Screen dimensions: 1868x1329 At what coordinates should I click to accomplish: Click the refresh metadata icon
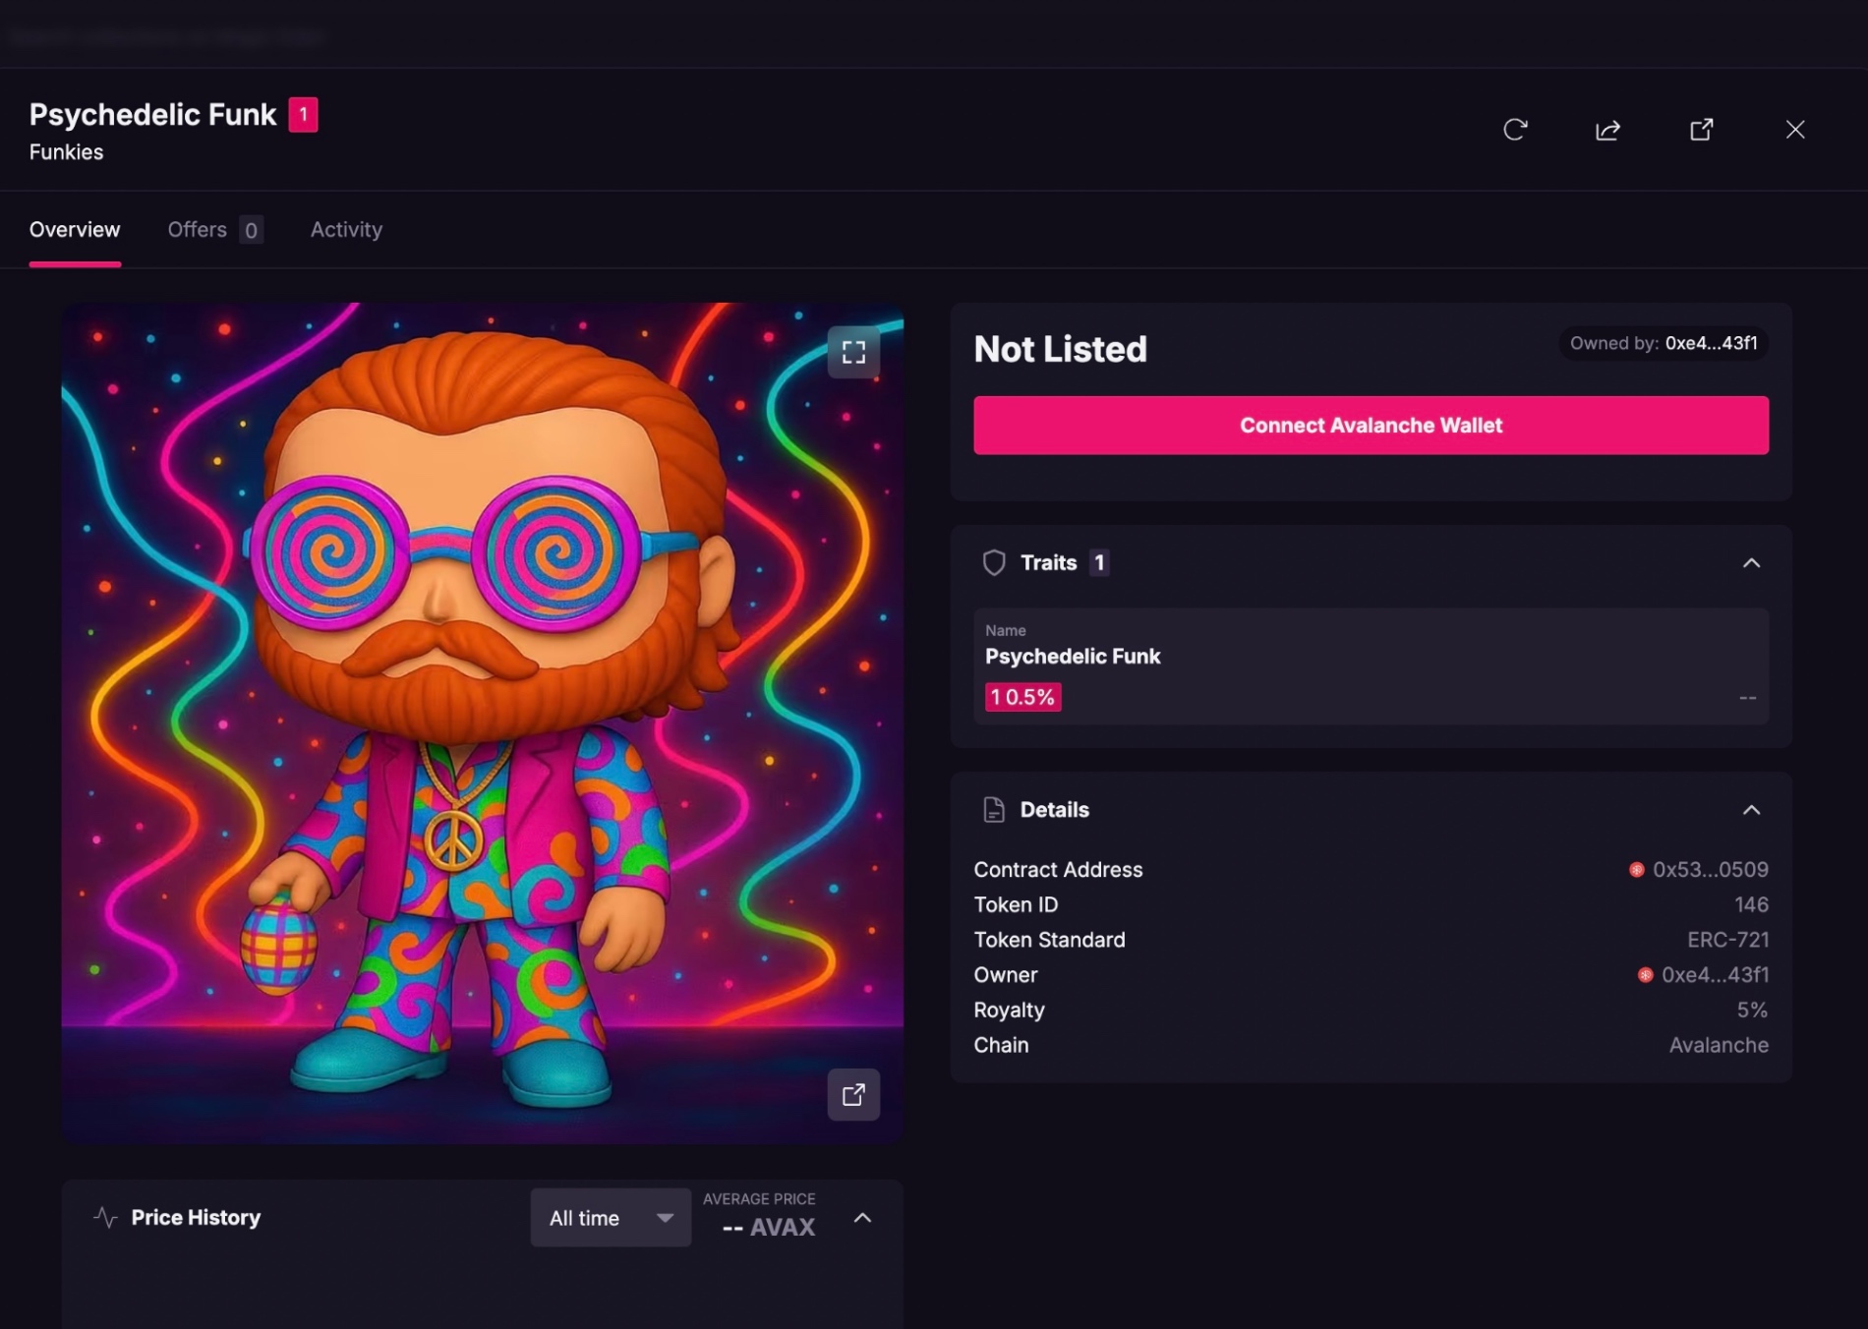pyautogui.click(x=1515, y=130)
